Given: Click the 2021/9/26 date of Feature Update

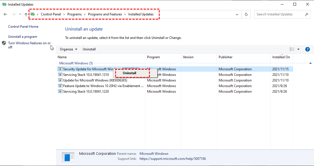Looking at the screenshot, I should point(280,86).
